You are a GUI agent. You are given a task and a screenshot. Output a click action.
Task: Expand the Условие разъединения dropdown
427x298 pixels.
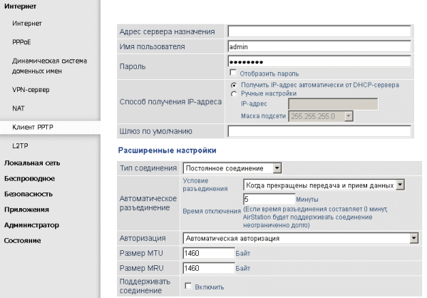pos(324,185)
